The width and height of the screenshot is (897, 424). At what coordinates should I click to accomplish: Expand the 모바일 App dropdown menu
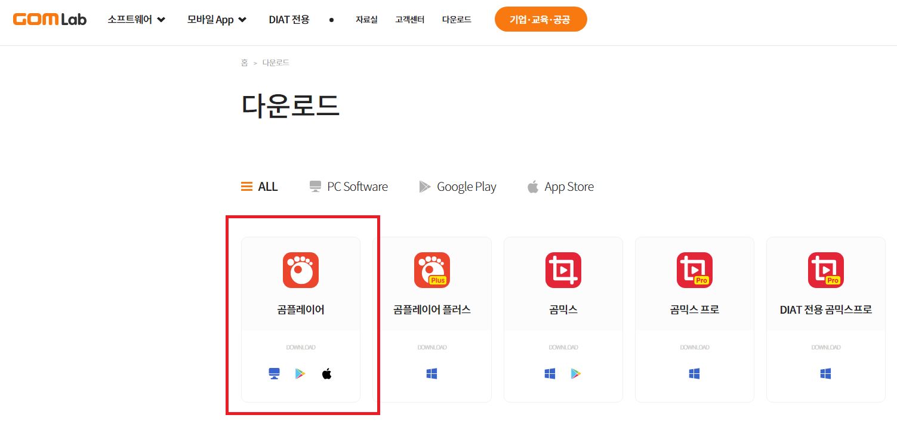tap(217, 20)
